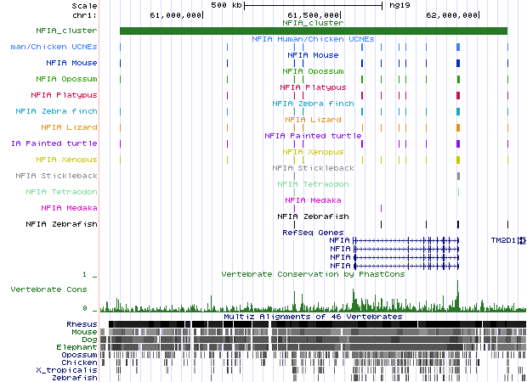Click the wide purple Painted turtle element block
This screenshot has height=382, width=527.
click(458, 143)
